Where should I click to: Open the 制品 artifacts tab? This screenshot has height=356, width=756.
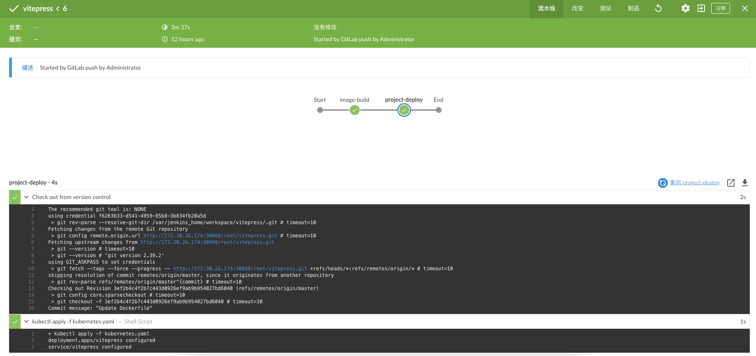pos(633,8)
